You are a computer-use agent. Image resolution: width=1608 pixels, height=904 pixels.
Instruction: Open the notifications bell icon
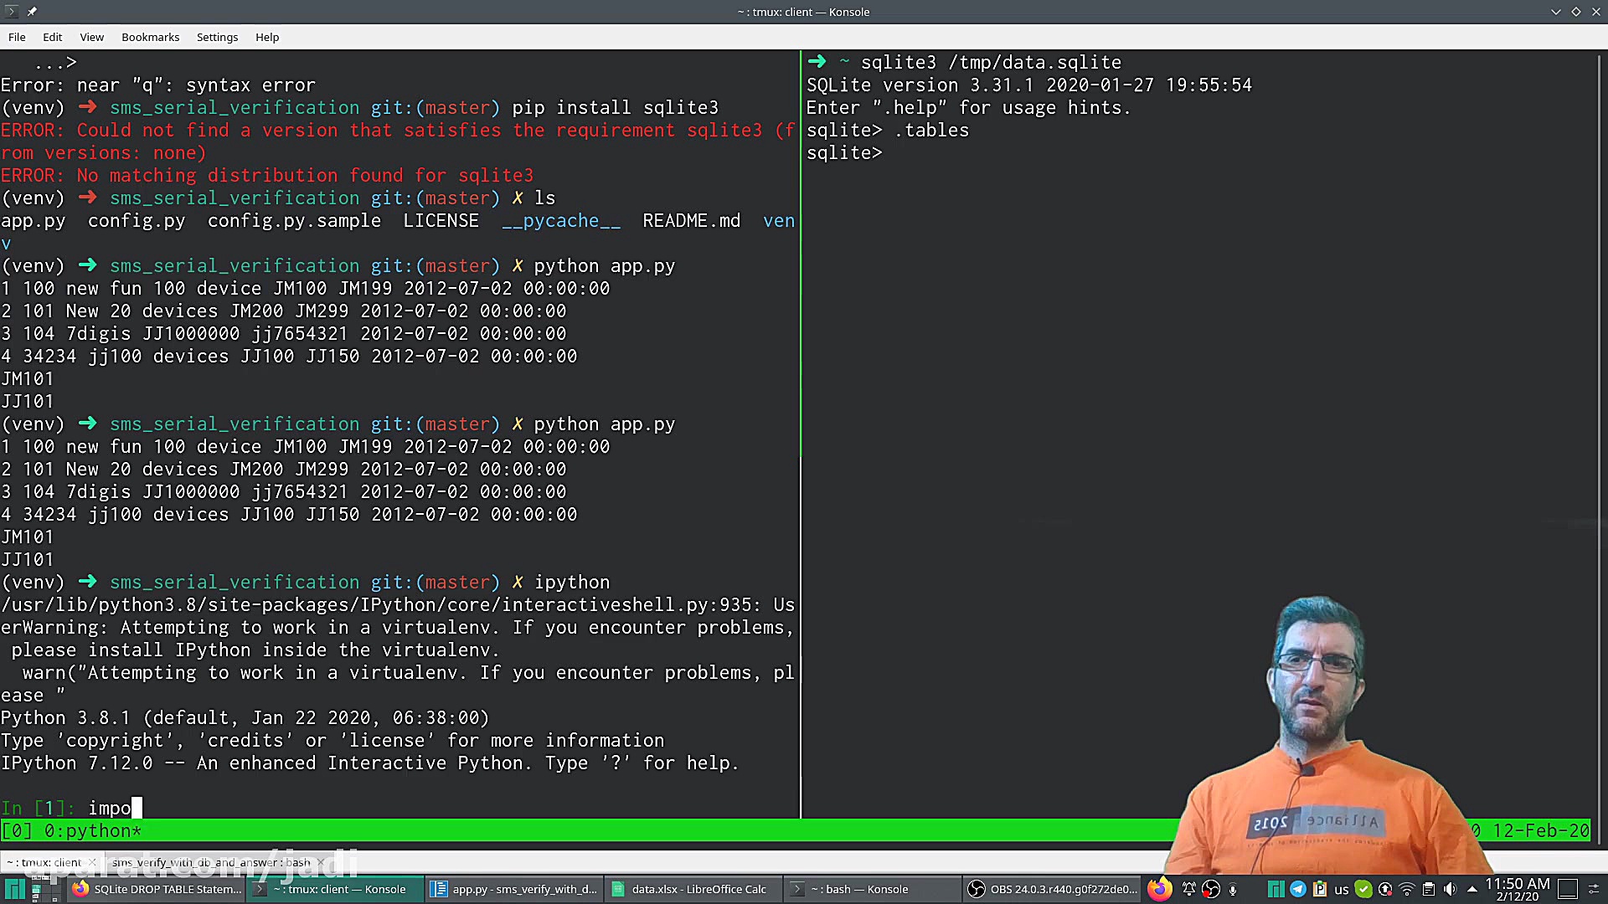click(x=1189, y=889)
